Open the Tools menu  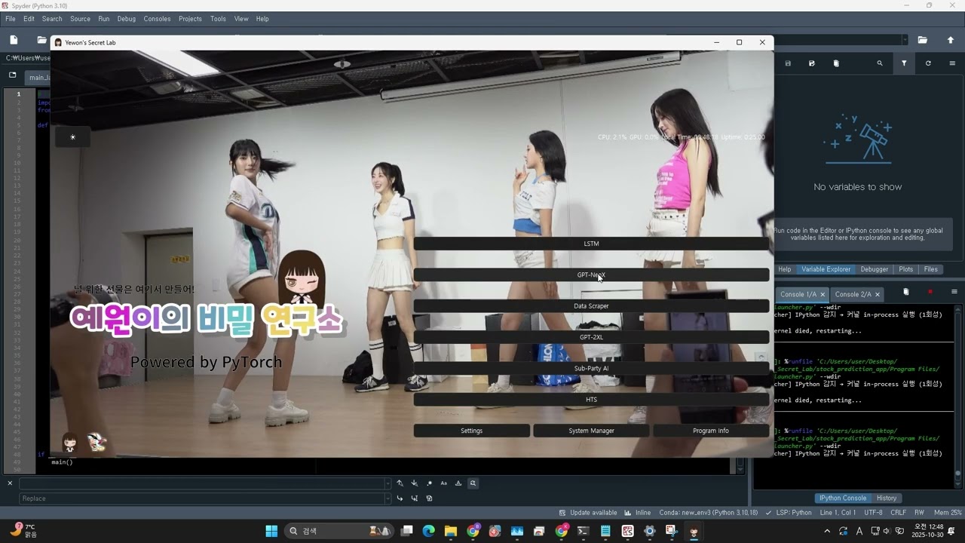click(x=218, y=19)
